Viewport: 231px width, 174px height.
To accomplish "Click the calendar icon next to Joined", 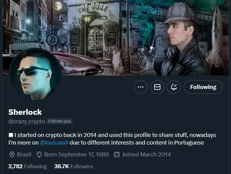I will [x=117, y=155].
